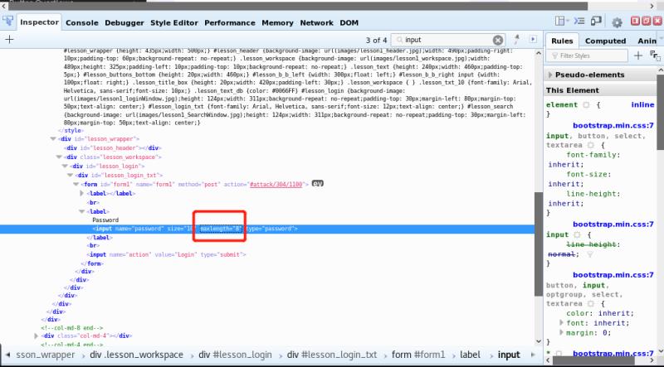Switch to the Computed sidebar tab
The width and height of the screenshot is (664, 367).
coord(605,41)
